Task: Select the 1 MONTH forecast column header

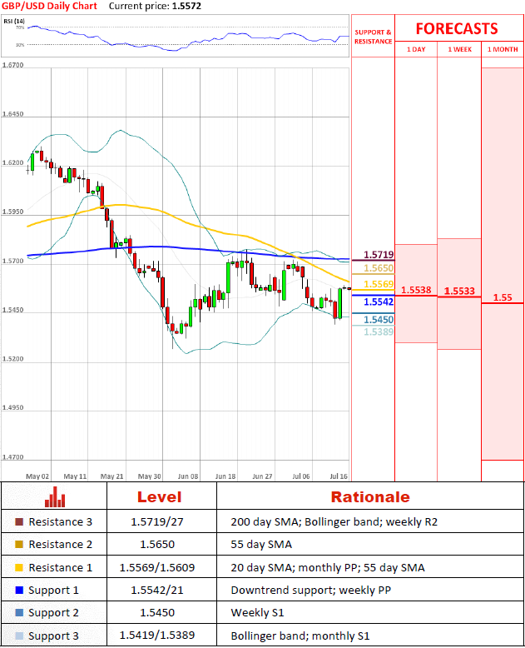Action: 503,49
